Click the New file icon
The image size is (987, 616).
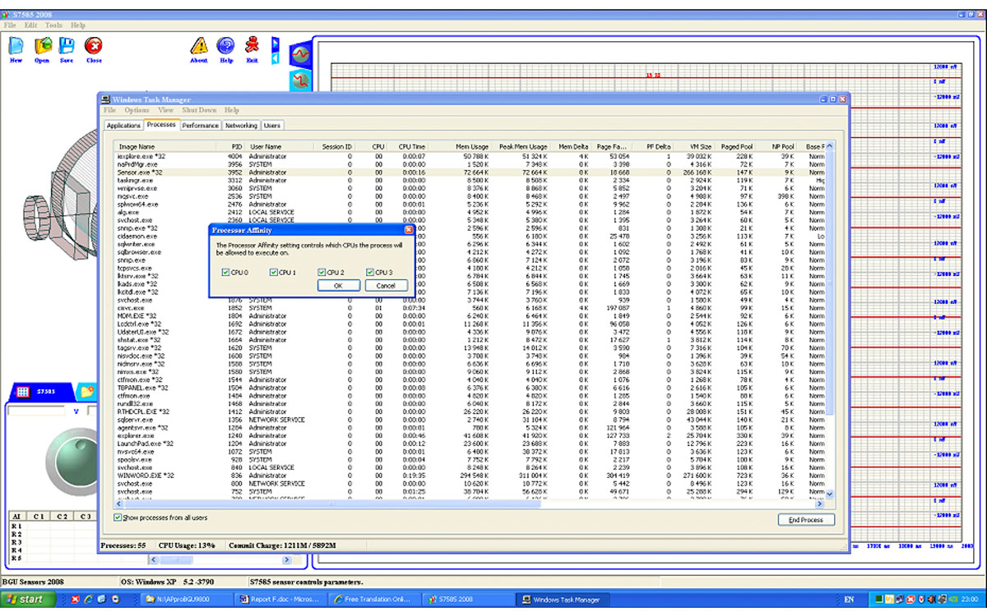tap(16, 46)
